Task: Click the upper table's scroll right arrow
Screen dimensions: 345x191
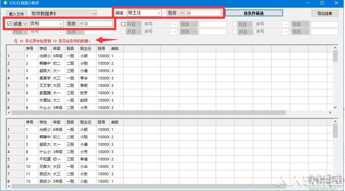Action: (x=330, y=113)
